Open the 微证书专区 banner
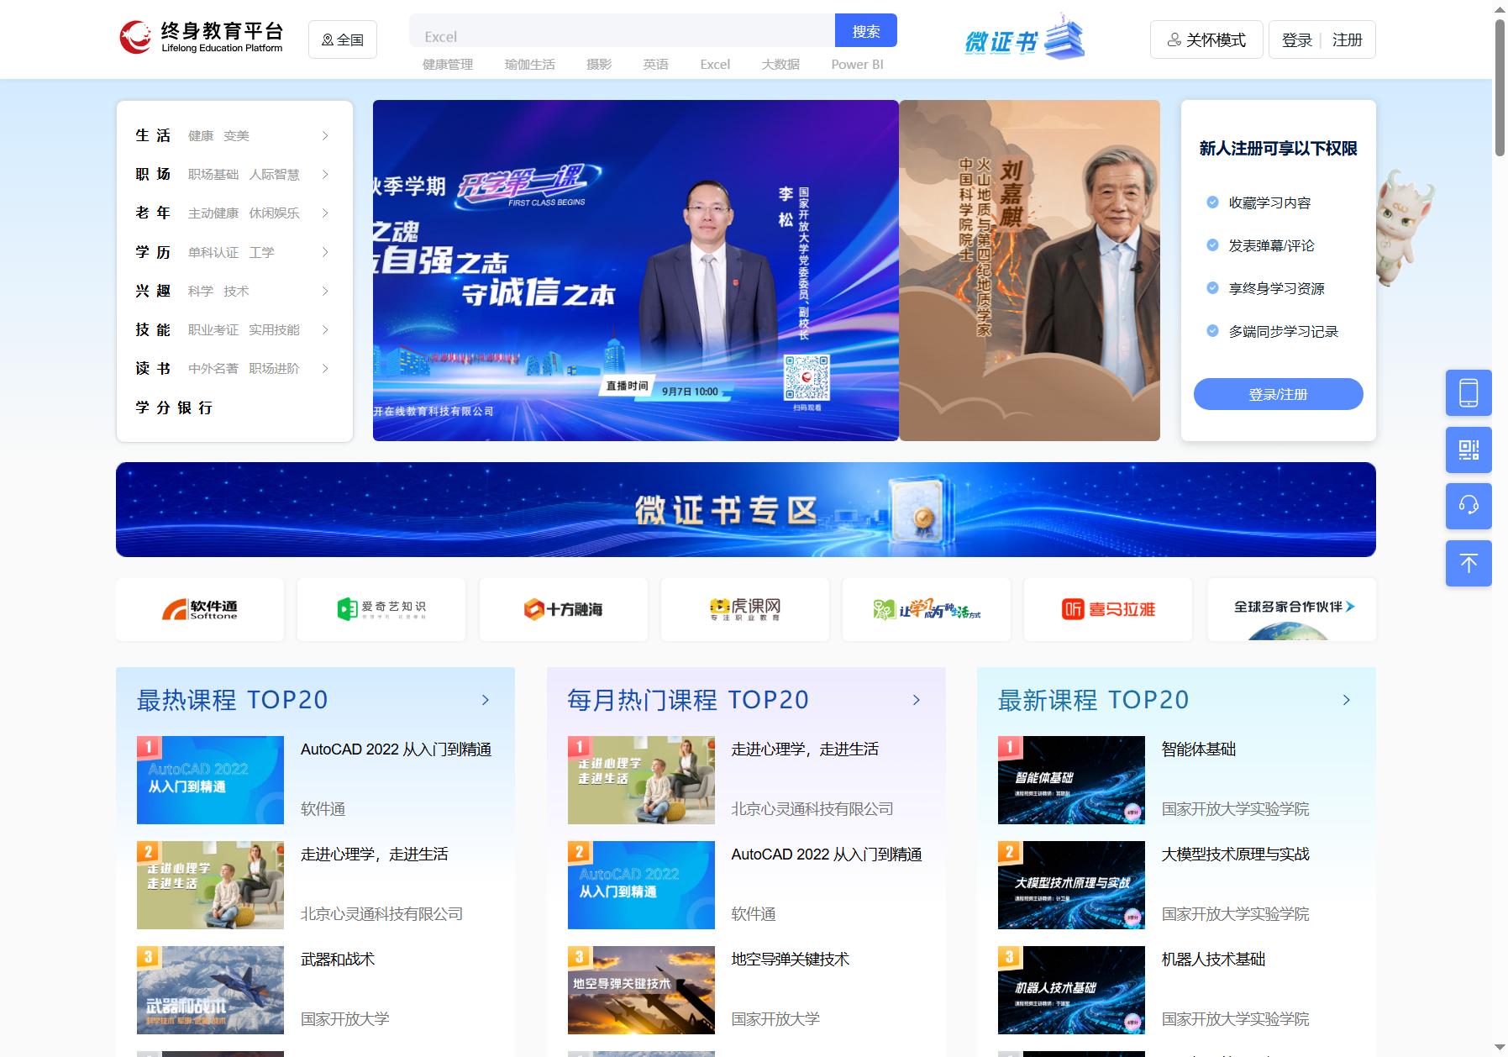The width and height of the screenshot is (1508, 1057). pos(745,509)
